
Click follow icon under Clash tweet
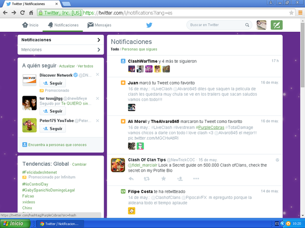[x=180, y=178]
